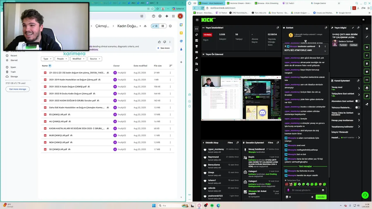Click the Yayın Ön İzlemesi stream preview thumbnail

point(241,98)
